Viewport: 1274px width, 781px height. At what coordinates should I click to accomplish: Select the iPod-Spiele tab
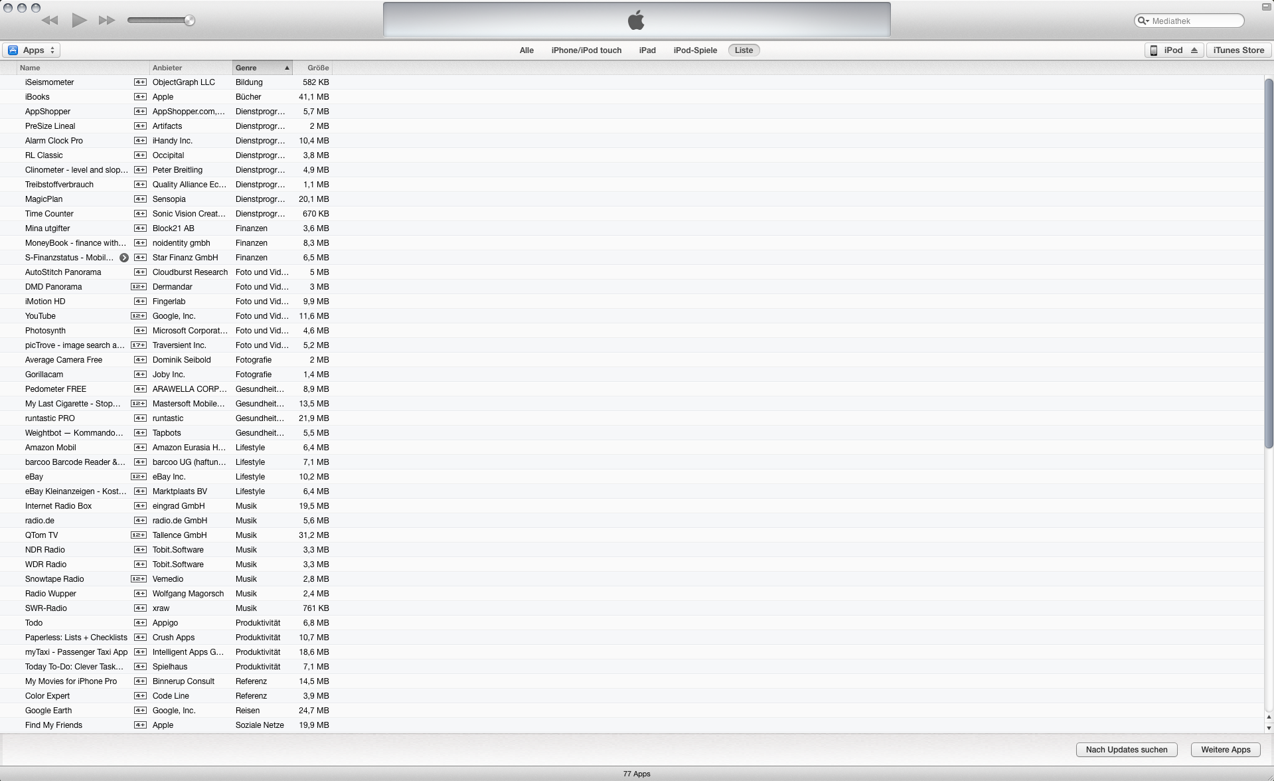[695, 50]
